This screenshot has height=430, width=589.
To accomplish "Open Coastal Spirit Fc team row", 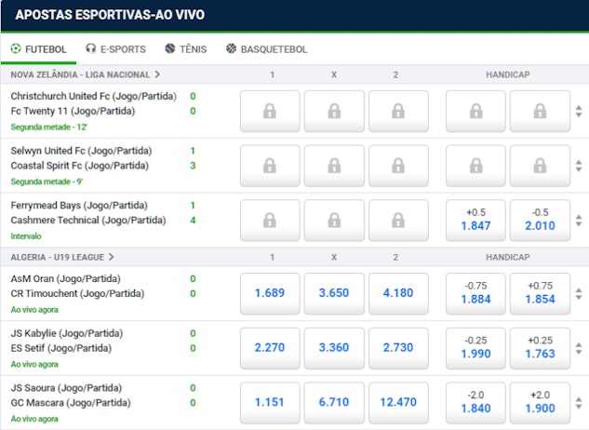I will click(x=80, y=166).
